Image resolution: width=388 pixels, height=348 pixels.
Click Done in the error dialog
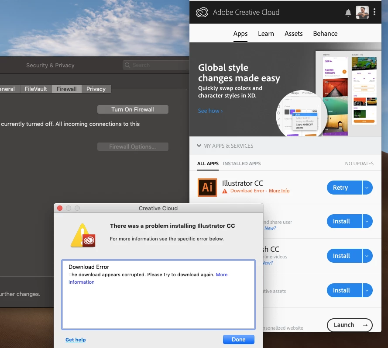[239, 340]
